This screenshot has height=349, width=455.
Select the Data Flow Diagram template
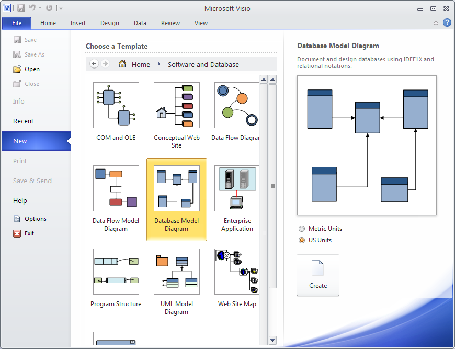(x=236, y=112)
